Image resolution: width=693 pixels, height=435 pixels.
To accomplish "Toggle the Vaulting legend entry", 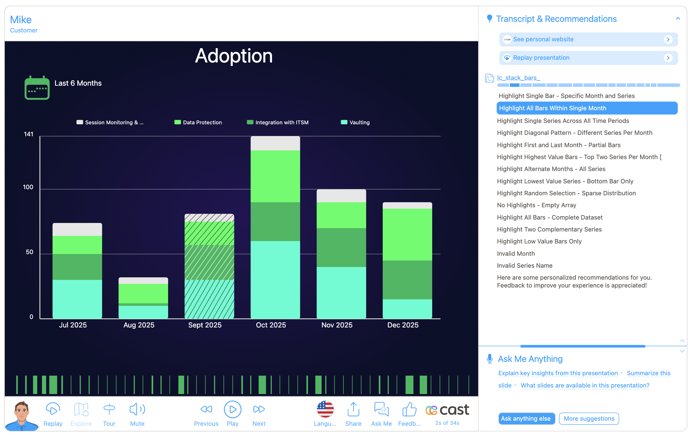I will [x=355, y=123].
